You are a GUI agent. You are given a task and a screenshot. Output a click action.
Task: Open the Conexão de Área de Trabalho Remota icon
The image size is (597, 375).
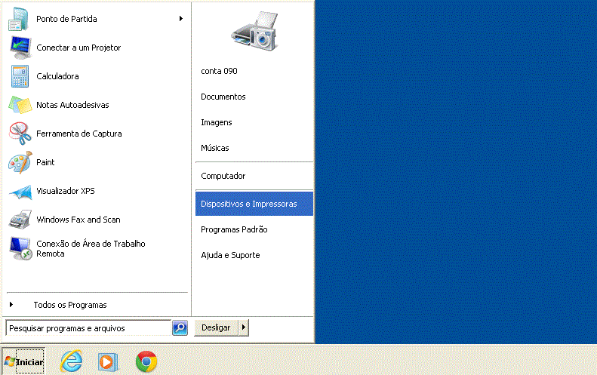coord(20,248)
